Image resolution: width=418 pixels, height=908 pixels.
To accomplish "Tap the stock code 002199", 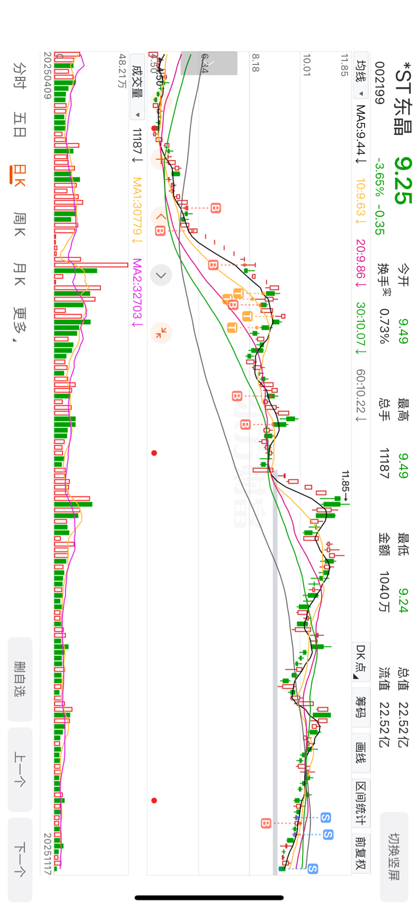I will point(379,82).
